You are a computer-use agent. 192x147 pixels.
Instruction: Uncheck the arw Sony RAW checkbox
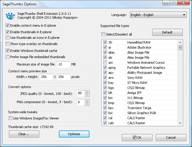105,78
